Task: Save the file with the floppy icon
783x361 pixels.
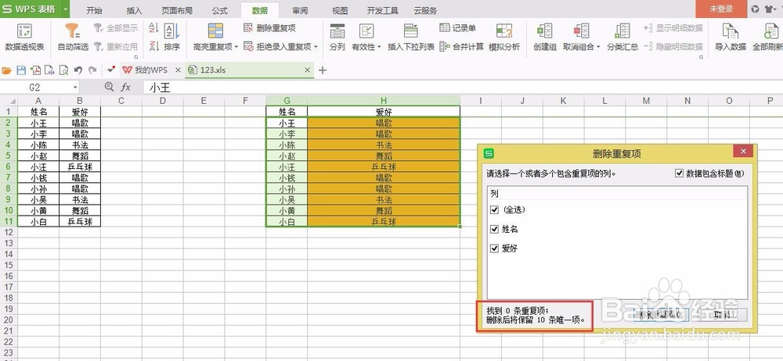Action: [21, 70]
